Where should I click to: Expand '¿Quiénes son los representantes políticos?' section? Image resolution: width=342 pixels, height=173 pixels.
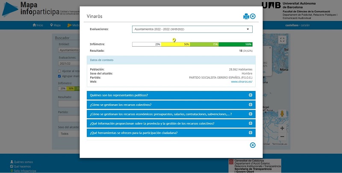point(171,95)
